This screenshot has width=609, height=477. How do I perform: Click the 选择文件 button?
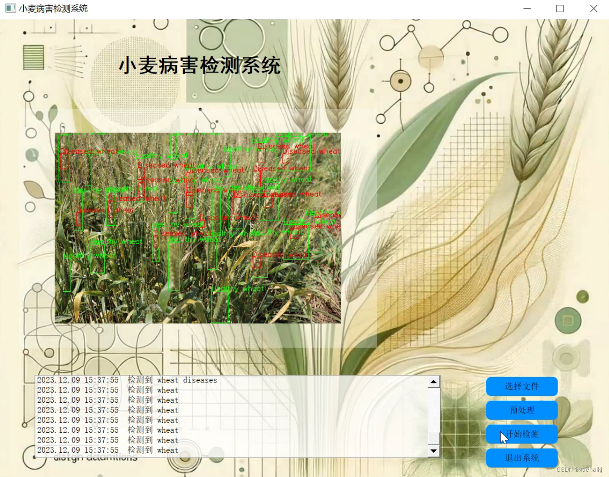point(522,387)
